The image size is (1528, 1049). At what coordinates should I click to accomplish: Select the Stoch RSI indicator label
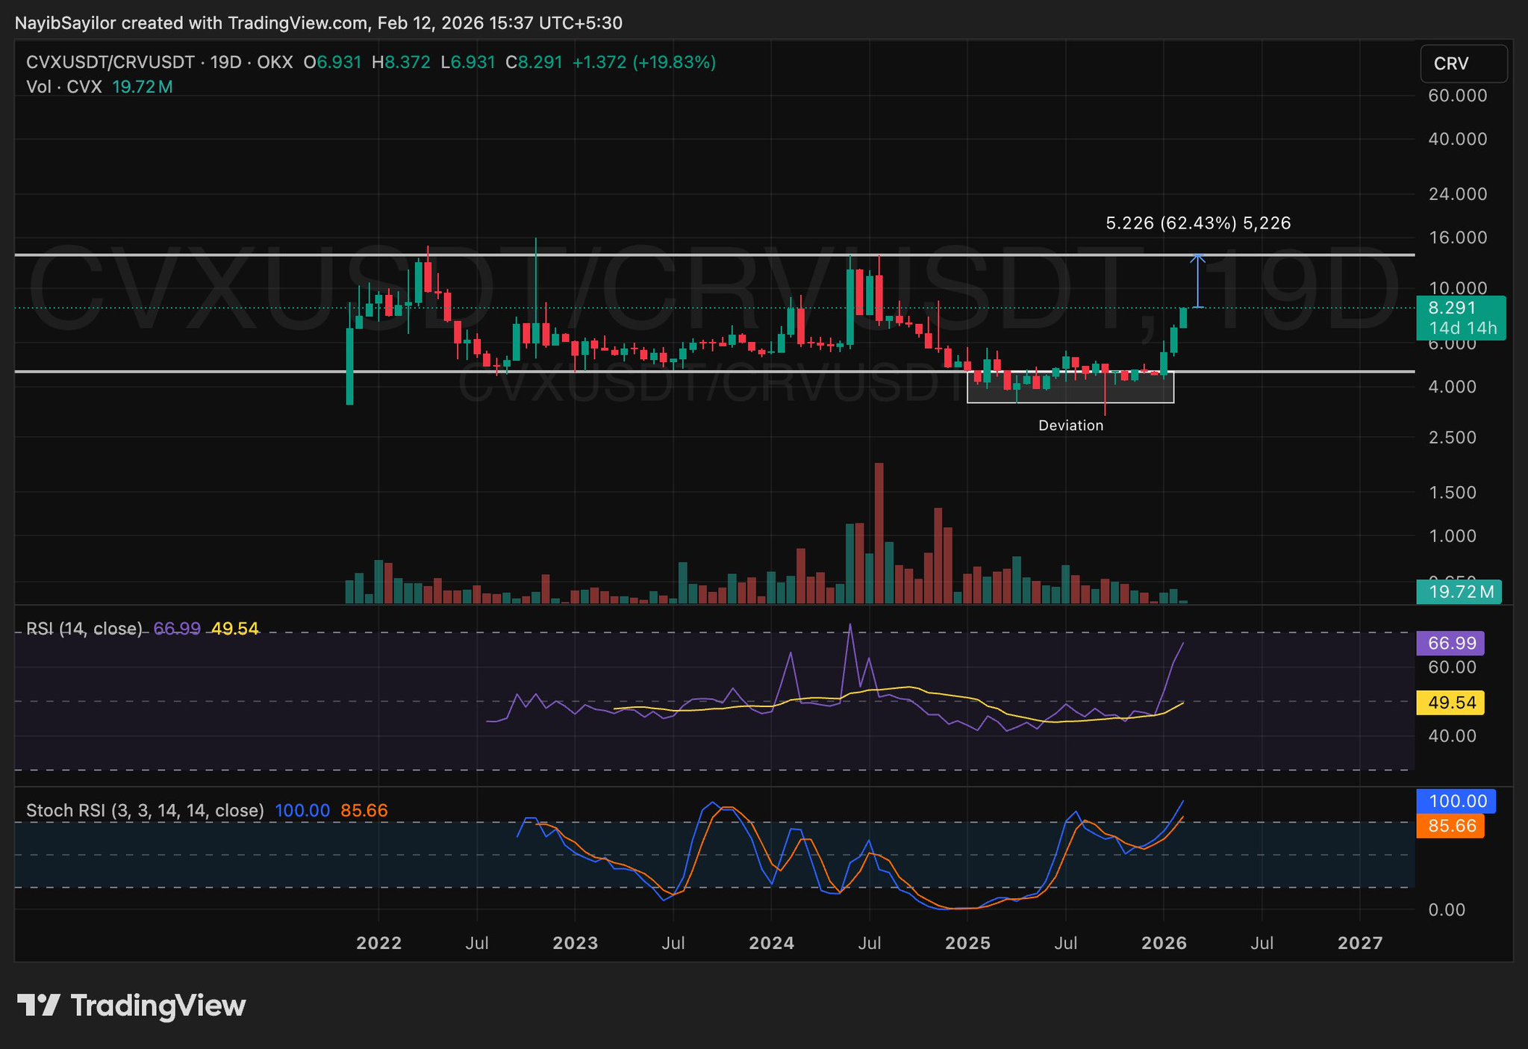(x=145, y=810)
